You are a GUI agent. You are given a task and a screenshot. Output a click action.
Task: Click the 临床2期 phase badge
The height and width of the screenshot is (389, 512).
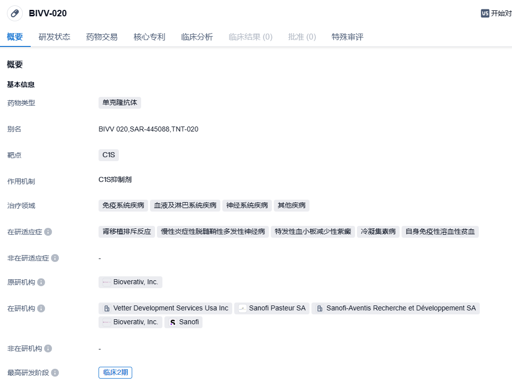[x=115, y=373]
